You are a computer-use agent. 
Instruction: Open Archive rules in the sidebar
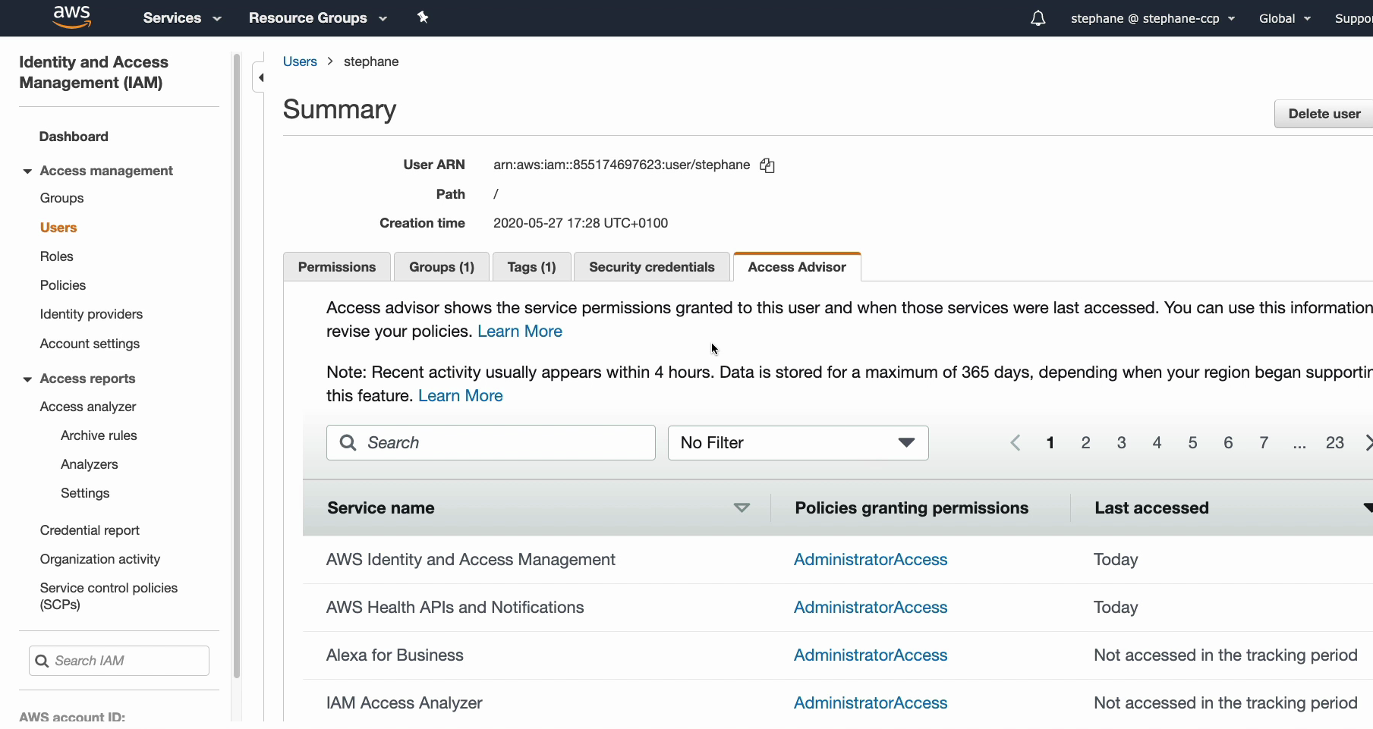(x=99, y=435)
